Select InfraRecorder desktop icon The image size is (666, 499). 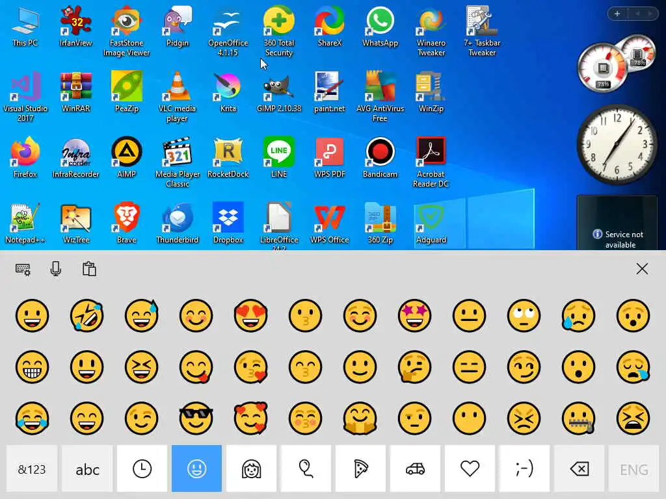[x=75, y=157]
